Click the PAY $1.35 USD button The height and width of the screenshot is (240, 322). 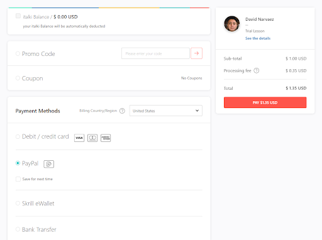point(265,102)
